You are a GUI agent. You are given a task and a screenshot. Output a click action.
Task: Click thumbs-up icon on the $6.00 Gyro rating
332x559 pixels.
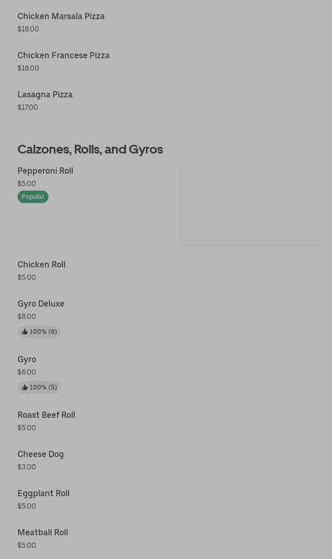click(25, 388)
